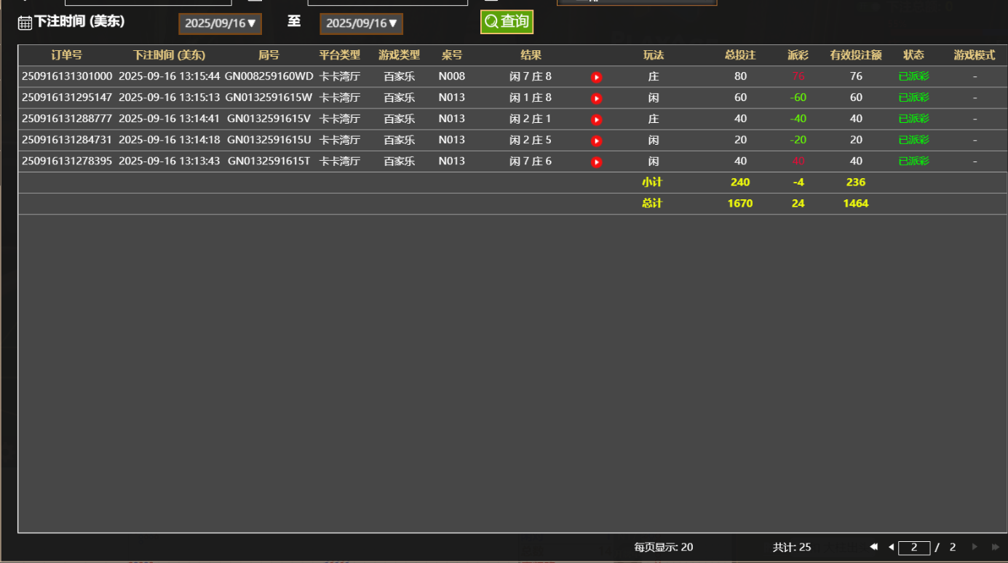The height and width of the screenshot is (563, 1008).
Task: Click calendar icon beside 下注时间
Action: pos(25,23)
